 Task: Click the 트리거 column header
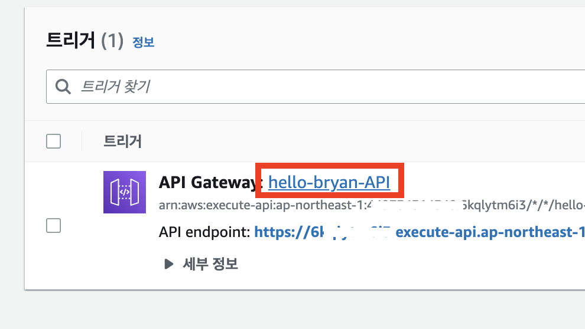click(122, 142)
